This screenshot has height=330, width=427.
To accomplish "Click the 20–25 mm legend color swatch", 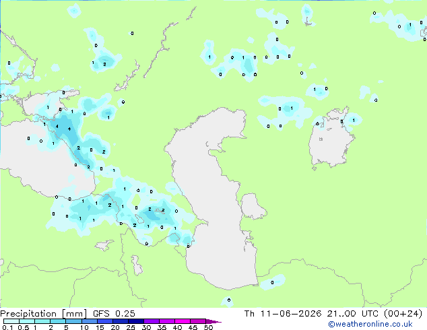I will point(120,321).
